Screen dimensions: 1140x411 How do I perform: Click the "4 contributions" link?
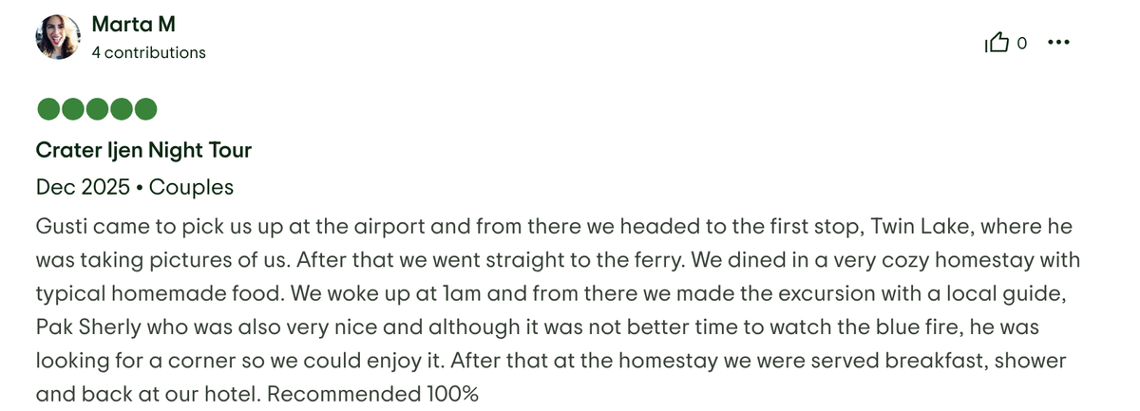coord(148,53)
